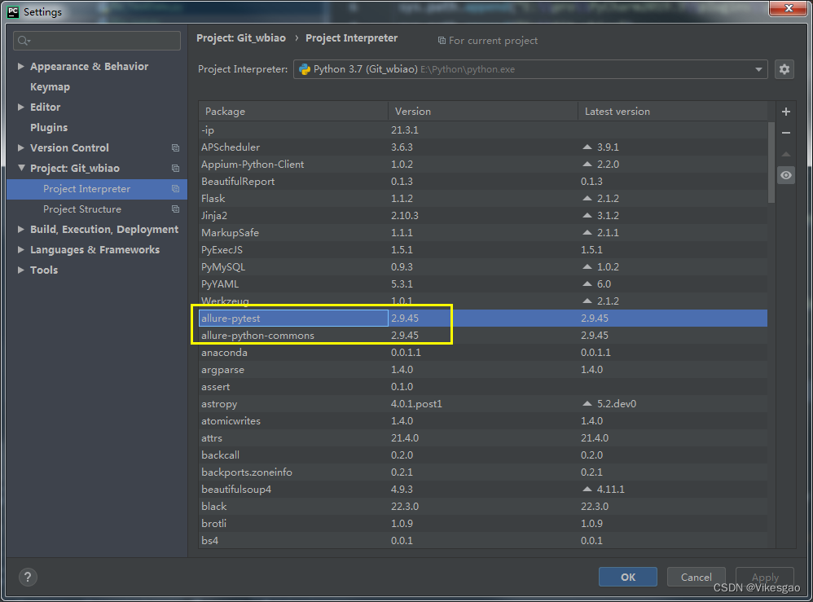The width and height of the screenshot is (813, 602).
Task: Click upgrade arrow for Werkzeug 2.1.2
Action: pyautogui.click(x=587, y=301)
